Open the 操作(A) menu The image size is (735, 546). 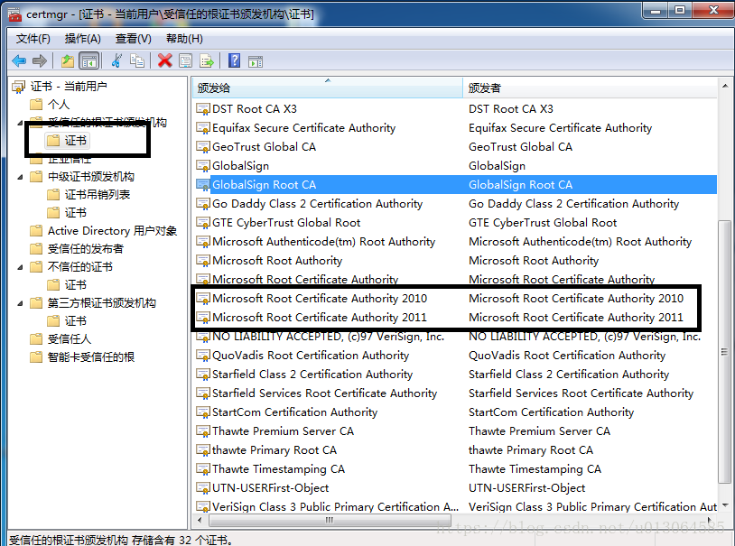[82, 39]
